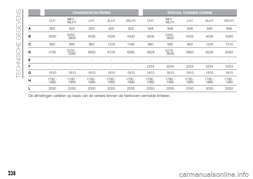
Task: Select the value 1510 in row C
Action: click(229, 44)
